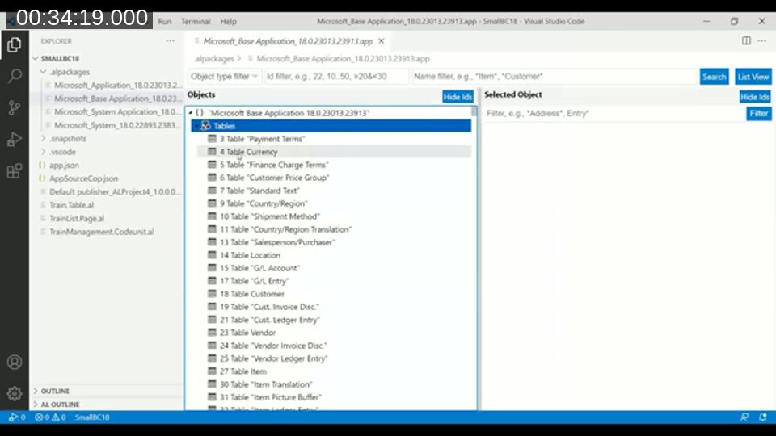The height and width of the screenshot is (436, 776).
Task: Close the Base Application .app tab
Action: (381, 41)
